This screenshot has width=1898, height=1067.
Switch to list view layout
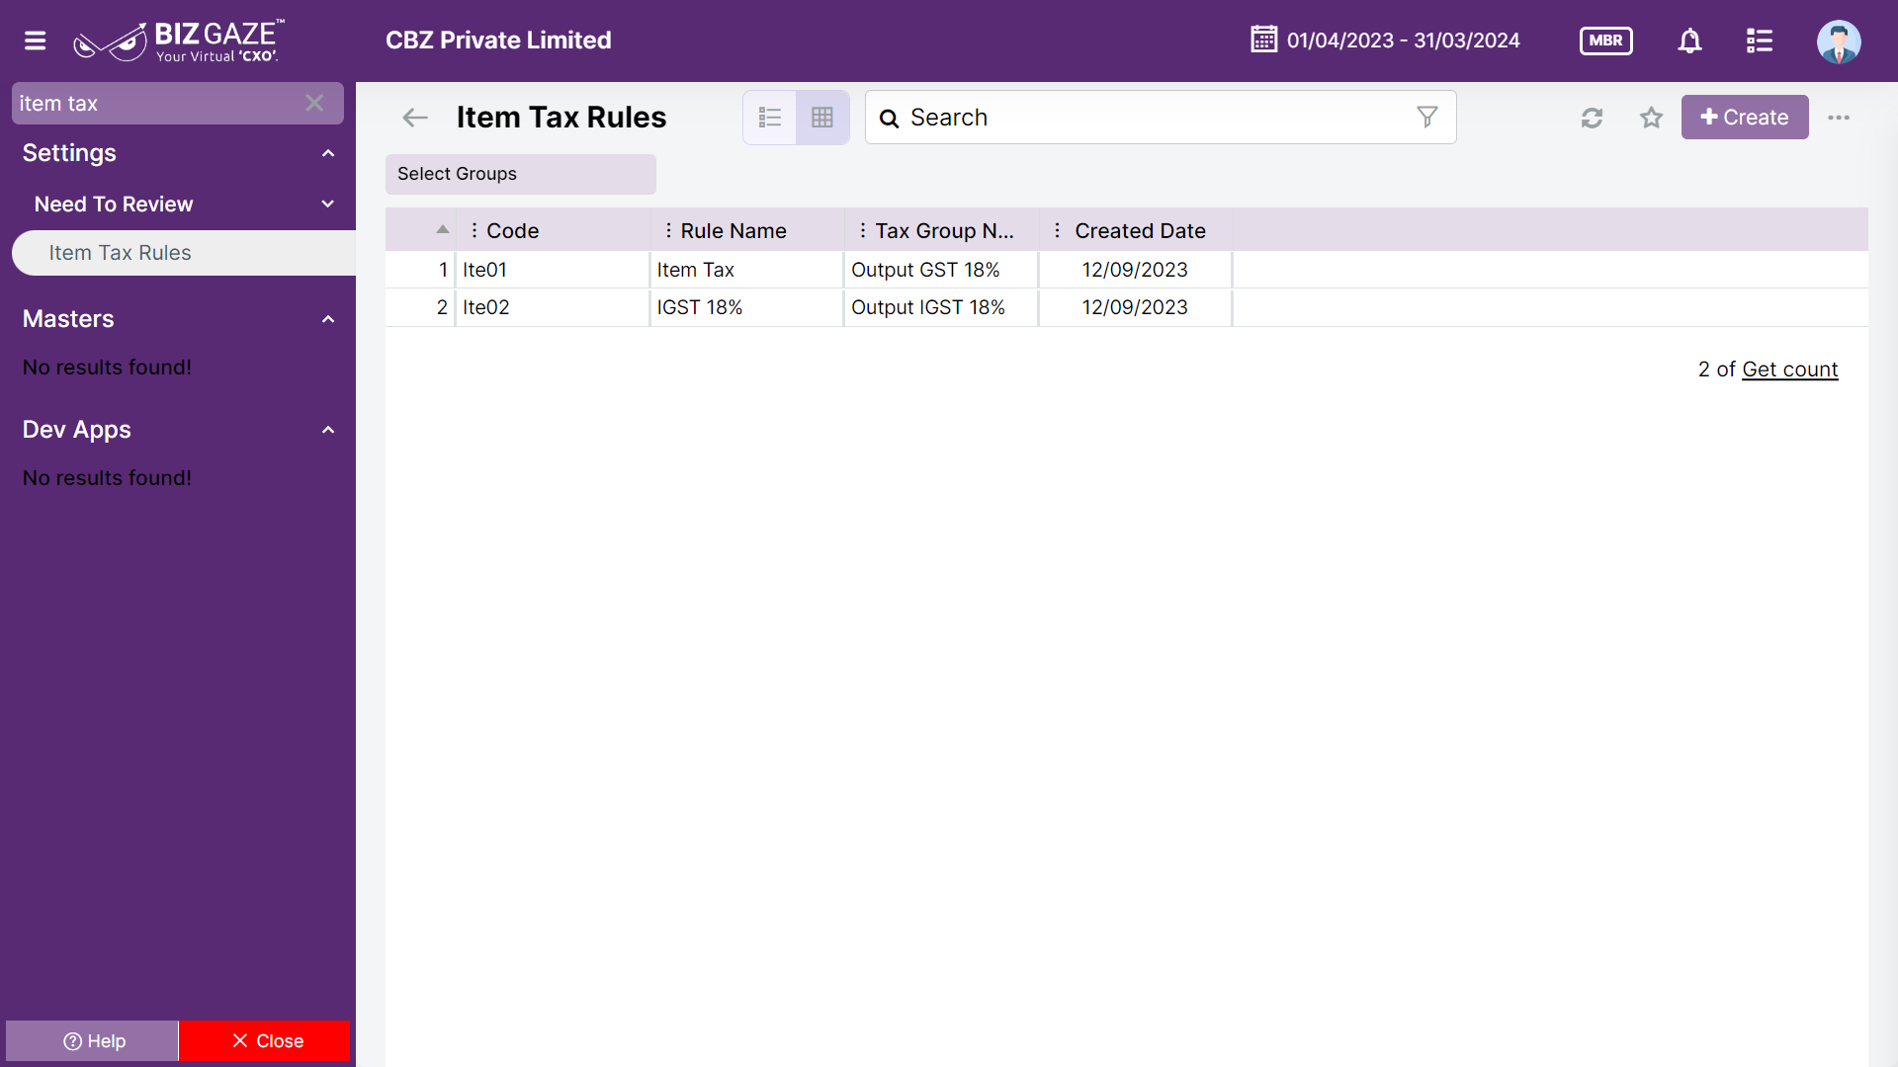(x=770, y=118)
